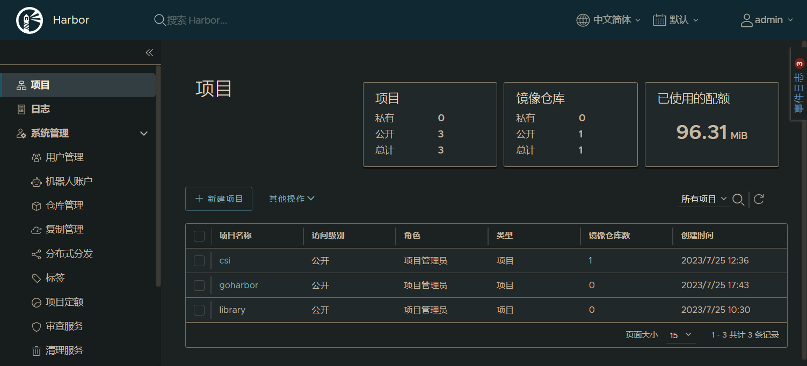Open 日志 logs in the sidebar

pos(40,109)
